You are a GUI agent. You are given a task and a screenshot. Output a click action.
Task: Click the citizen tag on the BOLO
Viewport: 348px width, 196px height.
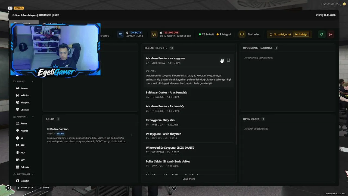click(x=60, y=134)
